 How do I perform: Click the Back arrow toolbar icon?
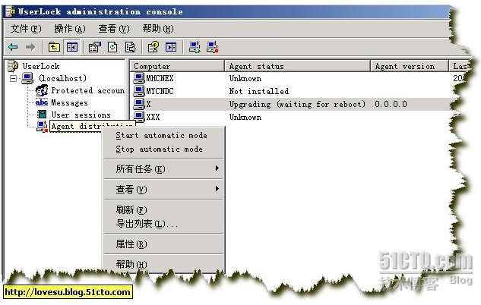tap(13, 48)
